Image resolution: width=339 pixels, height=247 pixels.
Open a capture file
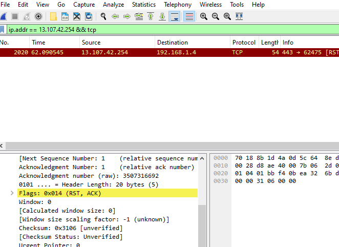tap(53, 16)
